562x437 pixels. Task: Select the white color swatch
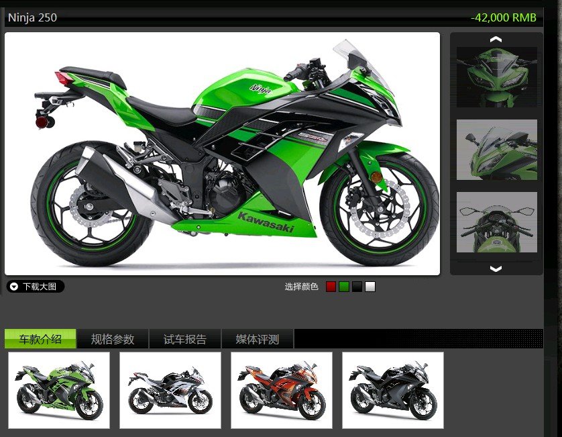tap(370, 287)
